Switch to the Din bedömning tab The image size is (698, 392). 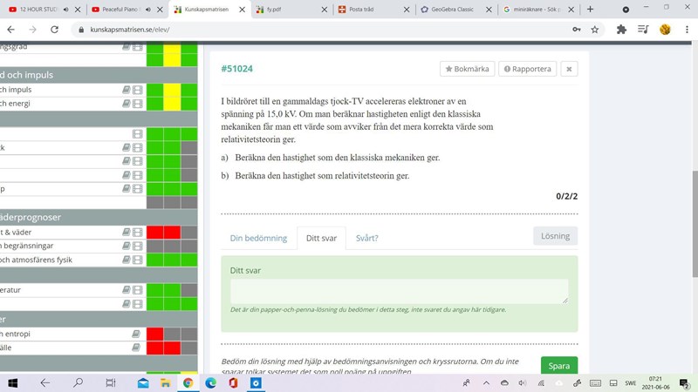[258, 238]
